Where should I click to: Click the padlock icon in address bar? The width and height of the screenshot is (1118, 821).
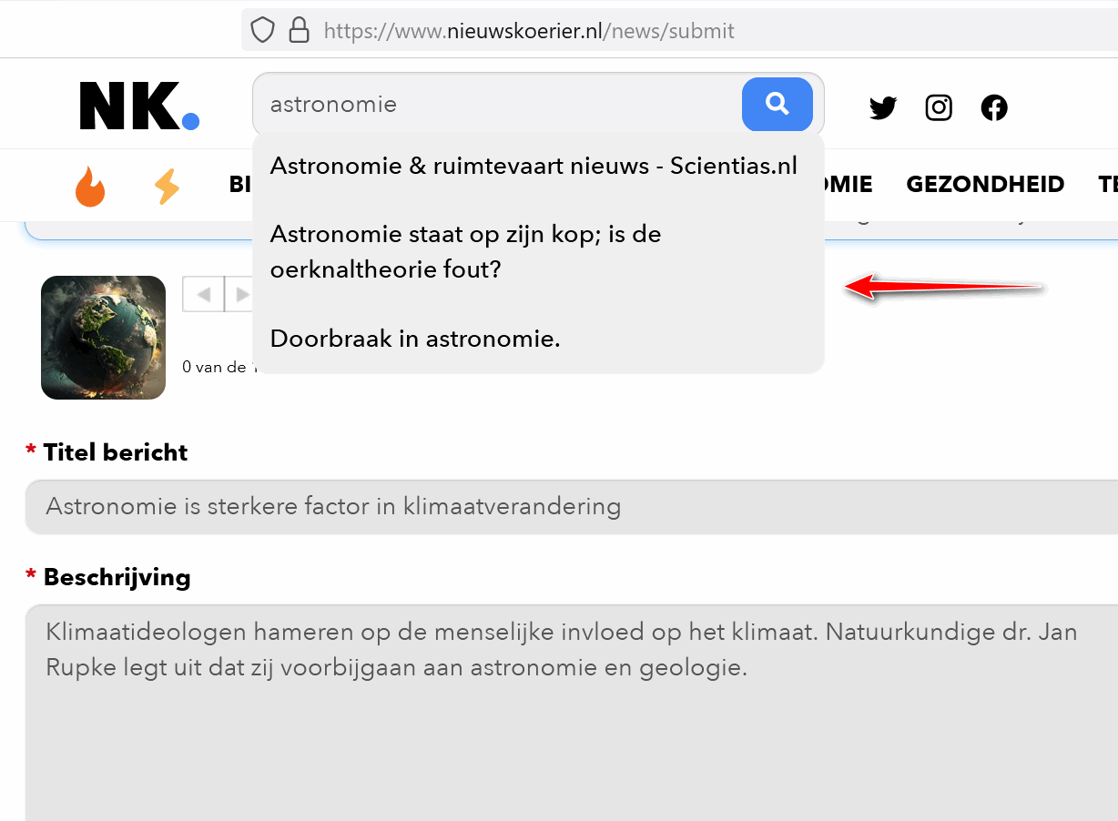point(299,31)
